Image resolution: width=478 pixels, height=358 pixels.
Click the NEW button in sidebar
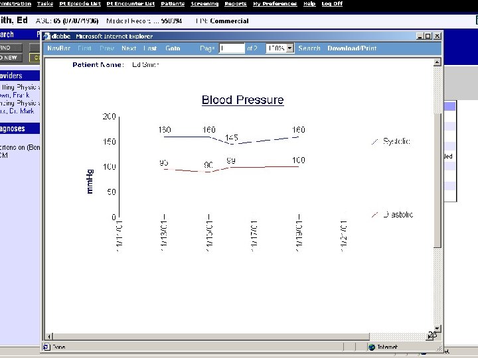click(x=11, y=58)
